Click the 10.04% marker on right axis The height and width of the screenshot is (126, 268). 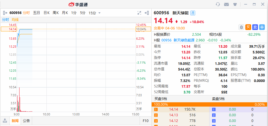point(143,29)
